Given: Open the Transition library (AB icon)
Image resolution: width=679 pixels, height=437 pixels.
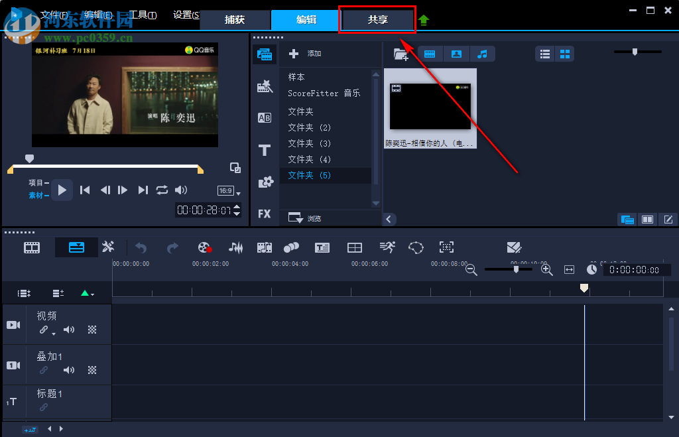Looking at the screenshot, I should (x=264, y=118).
